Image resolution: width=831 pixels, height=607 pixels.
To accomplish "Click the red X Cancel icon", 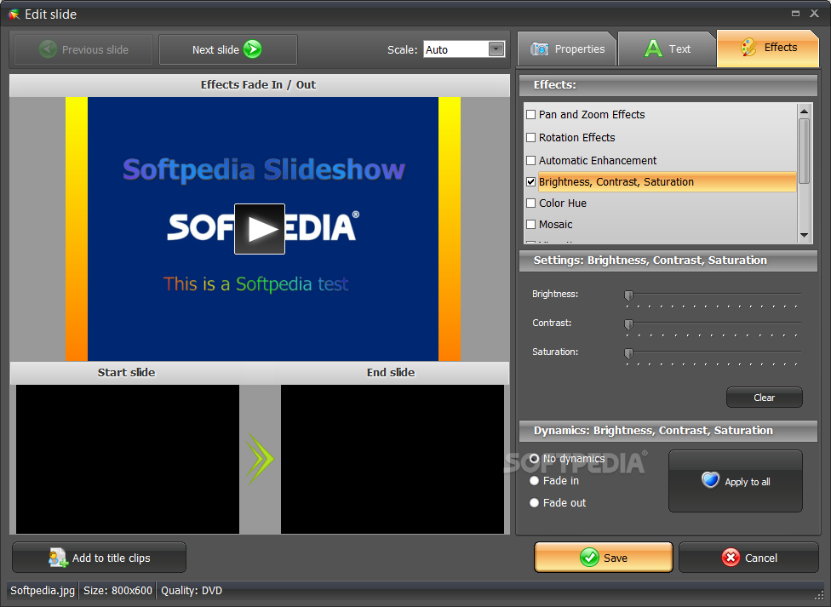I will click(731, 557).
